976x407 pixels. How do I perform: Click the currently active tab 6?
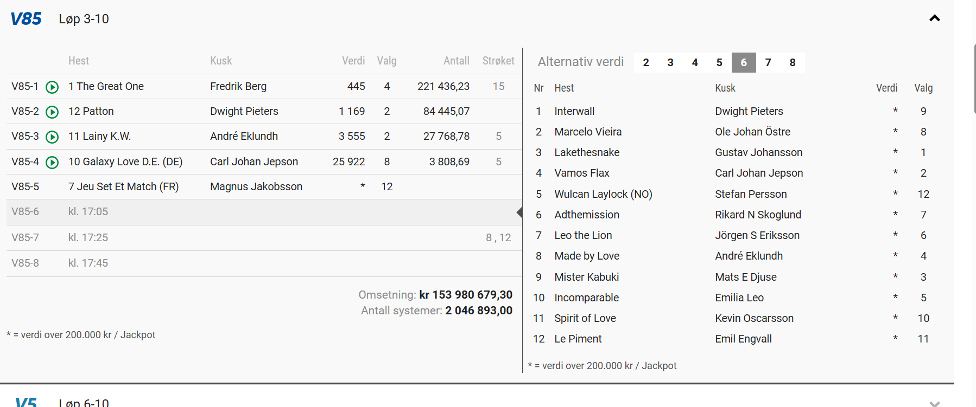tap(744, 62)
